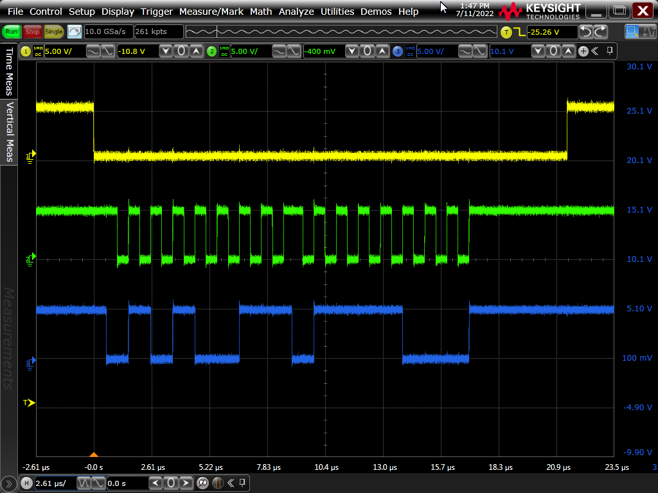Click the Auto Scale icon next to Single
Image resolution: width=658 pixels, height=493 pixels.
coord(75,31)
